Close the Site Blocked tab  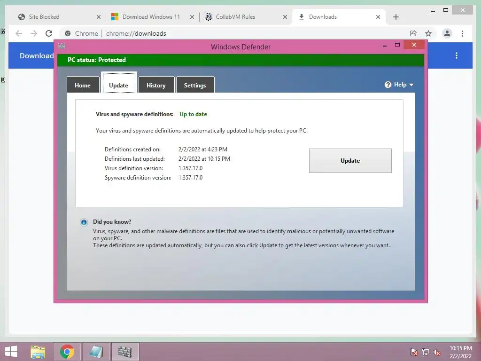pyautogui.click(x=99, y=17)
